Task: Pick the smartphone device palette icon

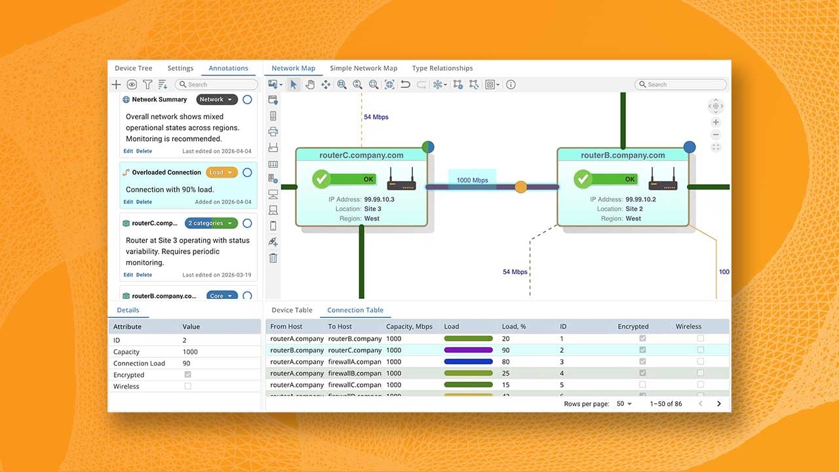Action: (x=273, y=226)
